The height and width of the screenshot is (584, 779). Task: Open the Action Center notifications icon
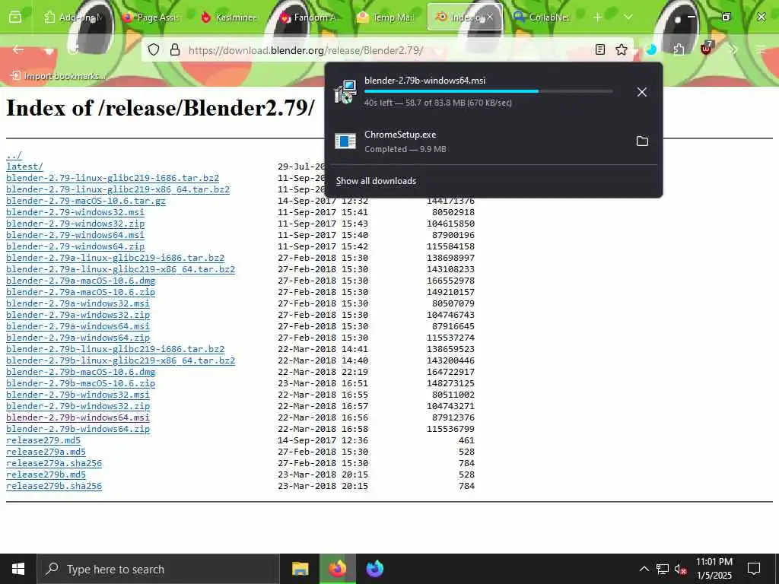[754, 569]
